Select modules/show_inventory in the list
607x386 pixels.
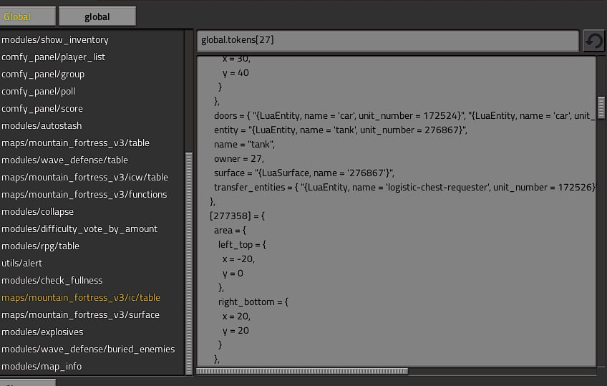click(x=55, y=40)
